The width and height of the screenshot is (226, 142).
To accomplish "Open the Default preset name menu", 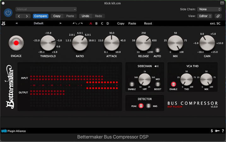I will [38, 23].
